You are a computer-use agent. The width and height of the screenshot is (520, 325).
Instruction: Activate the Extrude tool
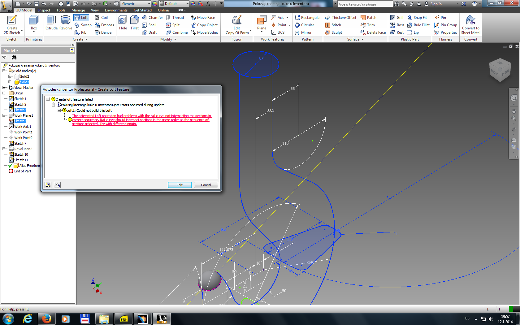point(51,23)
